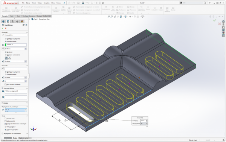Click the help icon beside Szyk liniowy title

[26, 25]
